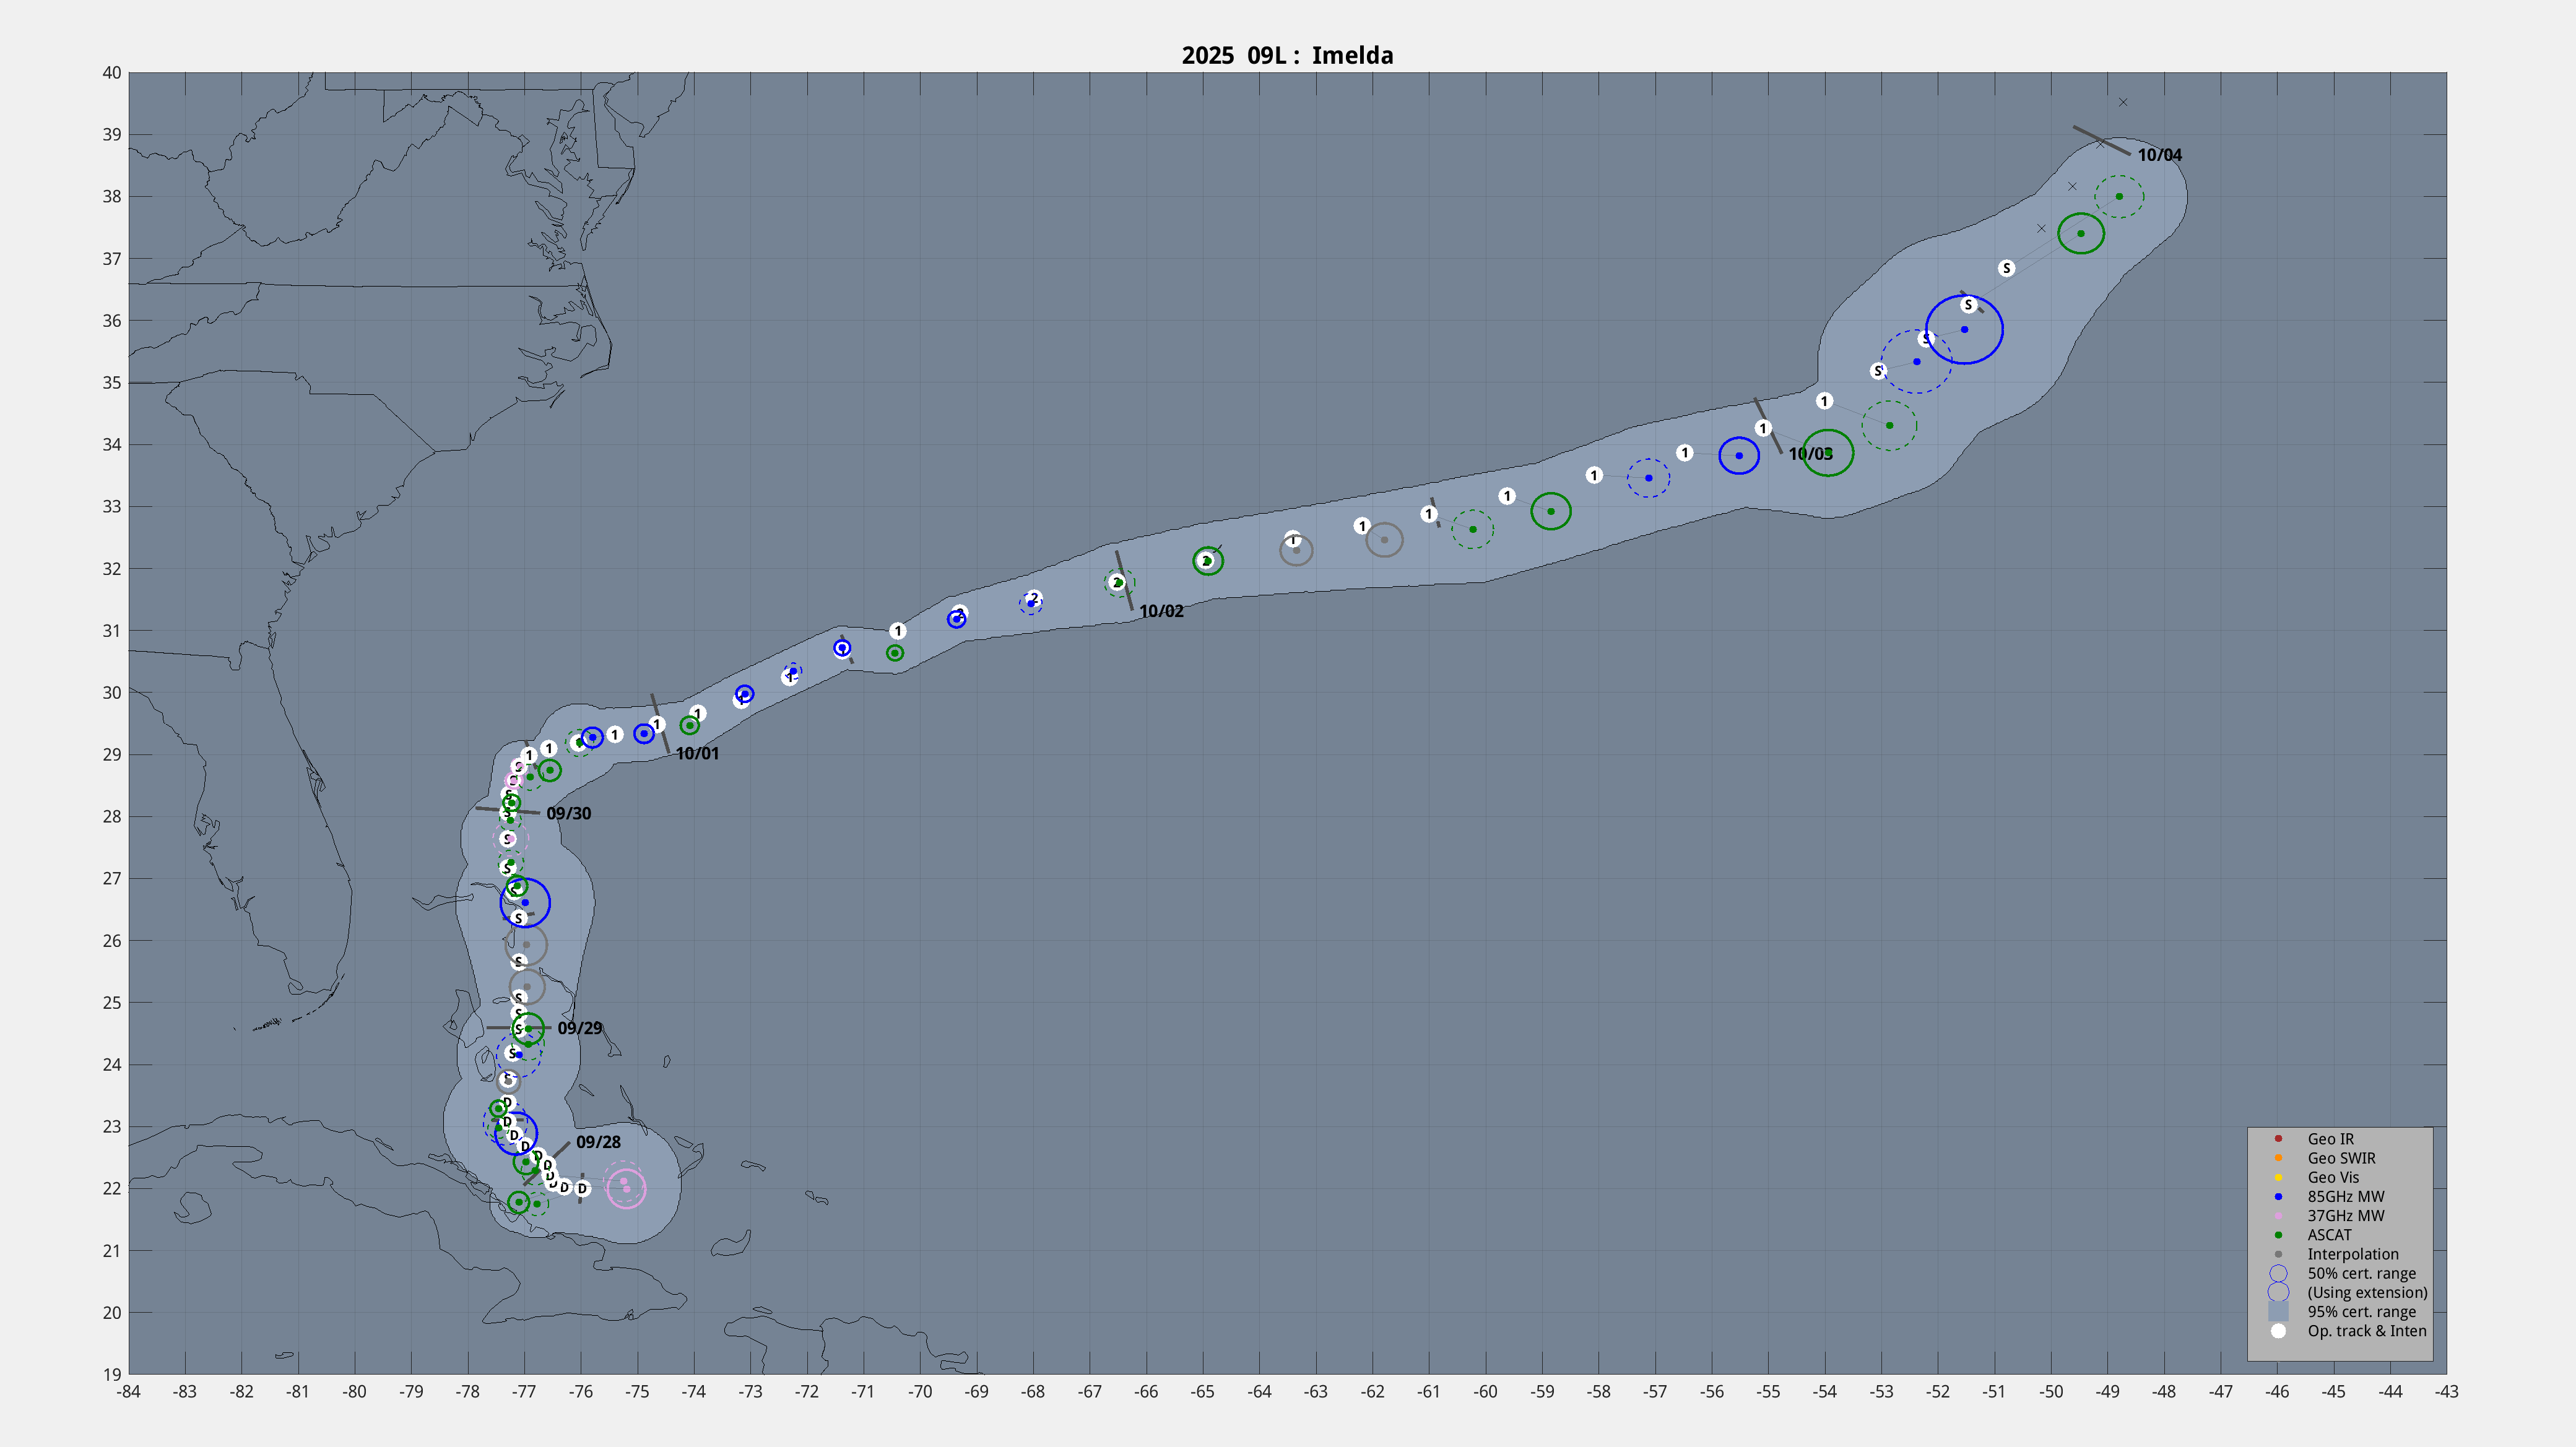The width and height of the screenshot is (2576, 1447).
Task: Click the plot title 2025 09L Imelda
Action: (1287, 55)
